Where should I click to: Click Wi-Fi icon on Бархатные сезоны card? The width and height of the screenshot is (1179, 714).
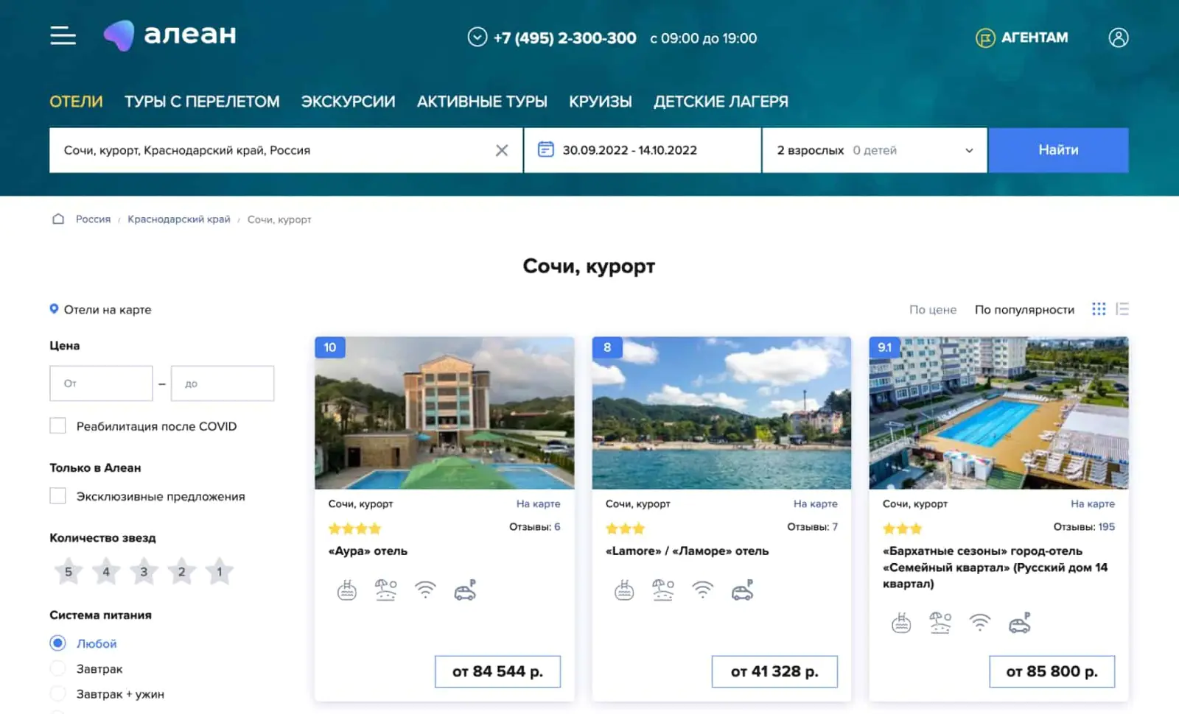(x=979, y=623)
